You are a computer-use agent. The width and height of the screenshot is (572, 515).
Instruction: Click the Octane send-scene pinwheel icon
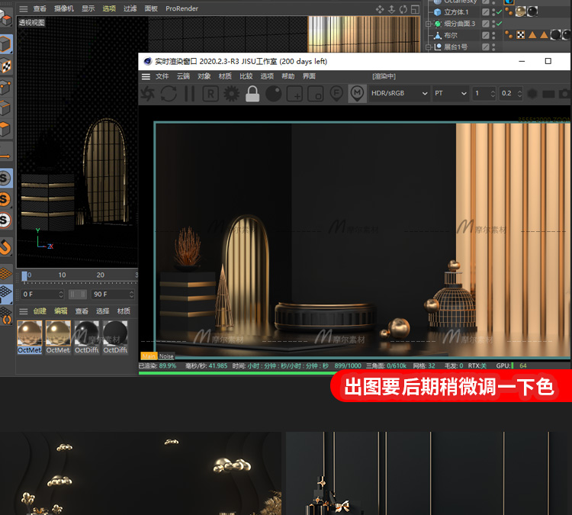[x=148, y=94]
